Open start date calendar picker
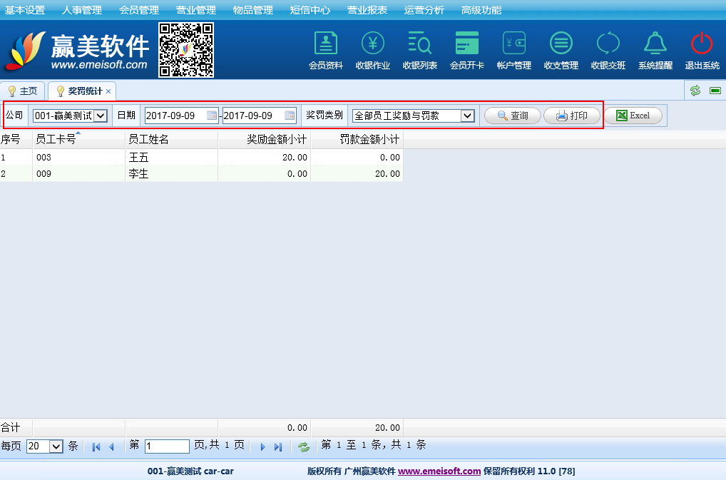Viewport: 726px width, 480px height. [x=212, y=116]
